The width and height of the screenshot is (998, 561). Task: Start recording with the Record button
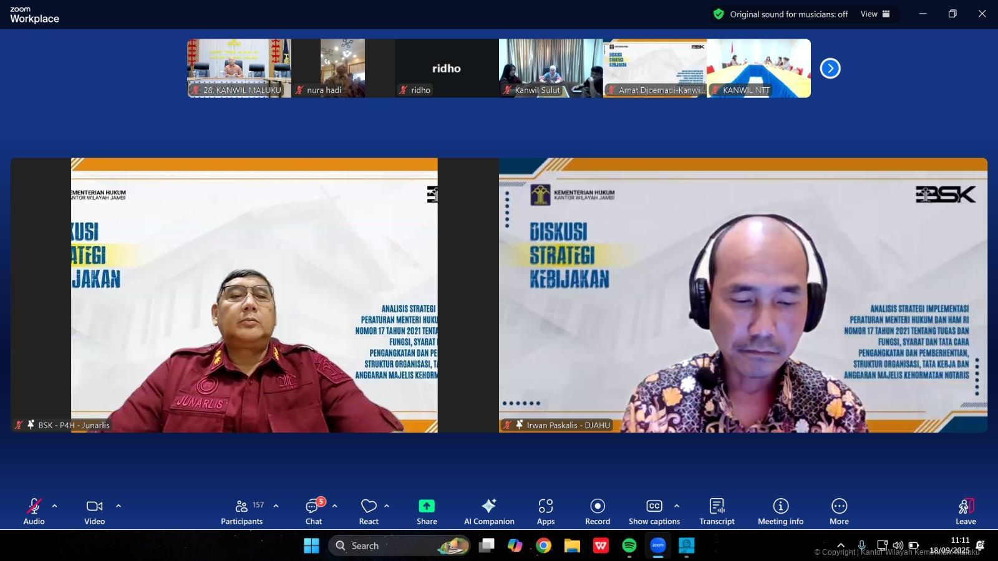598,512
